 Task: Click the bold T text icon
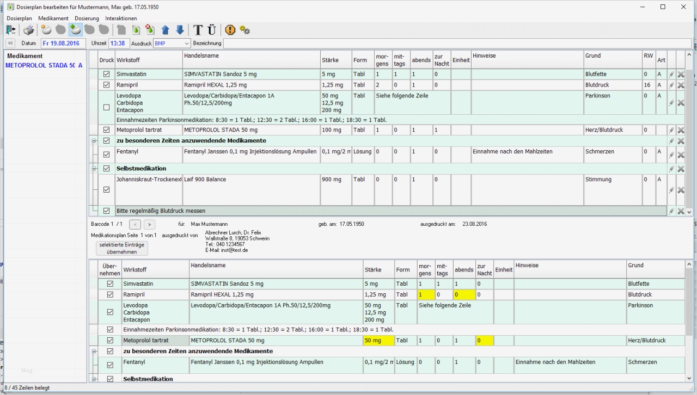(x=198, y=30)
